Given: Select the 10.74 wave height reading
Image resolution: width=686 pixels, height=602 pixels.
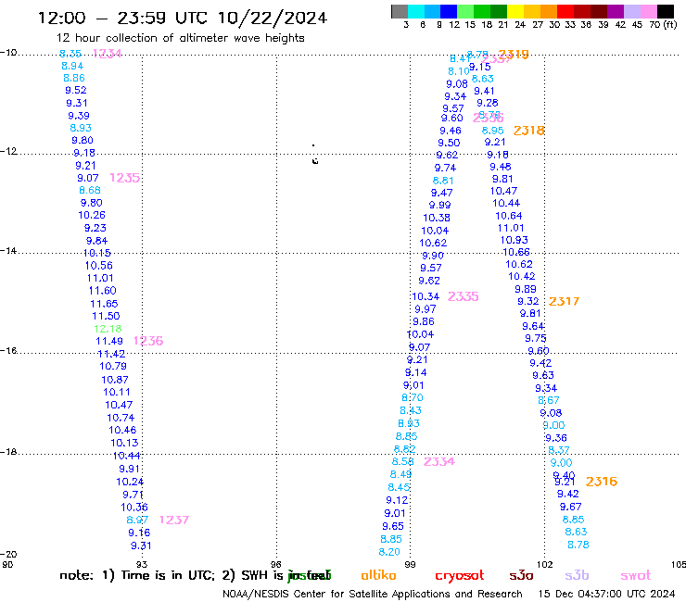Looking at the screenshot, I should click(121, 418).
